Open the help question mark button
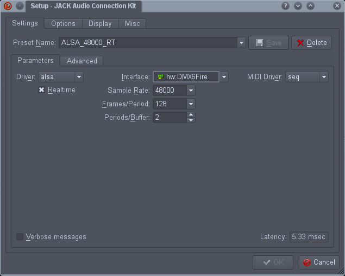Image resolution: width=345 pixels, height=276 pixels. [x=285, y=6]
